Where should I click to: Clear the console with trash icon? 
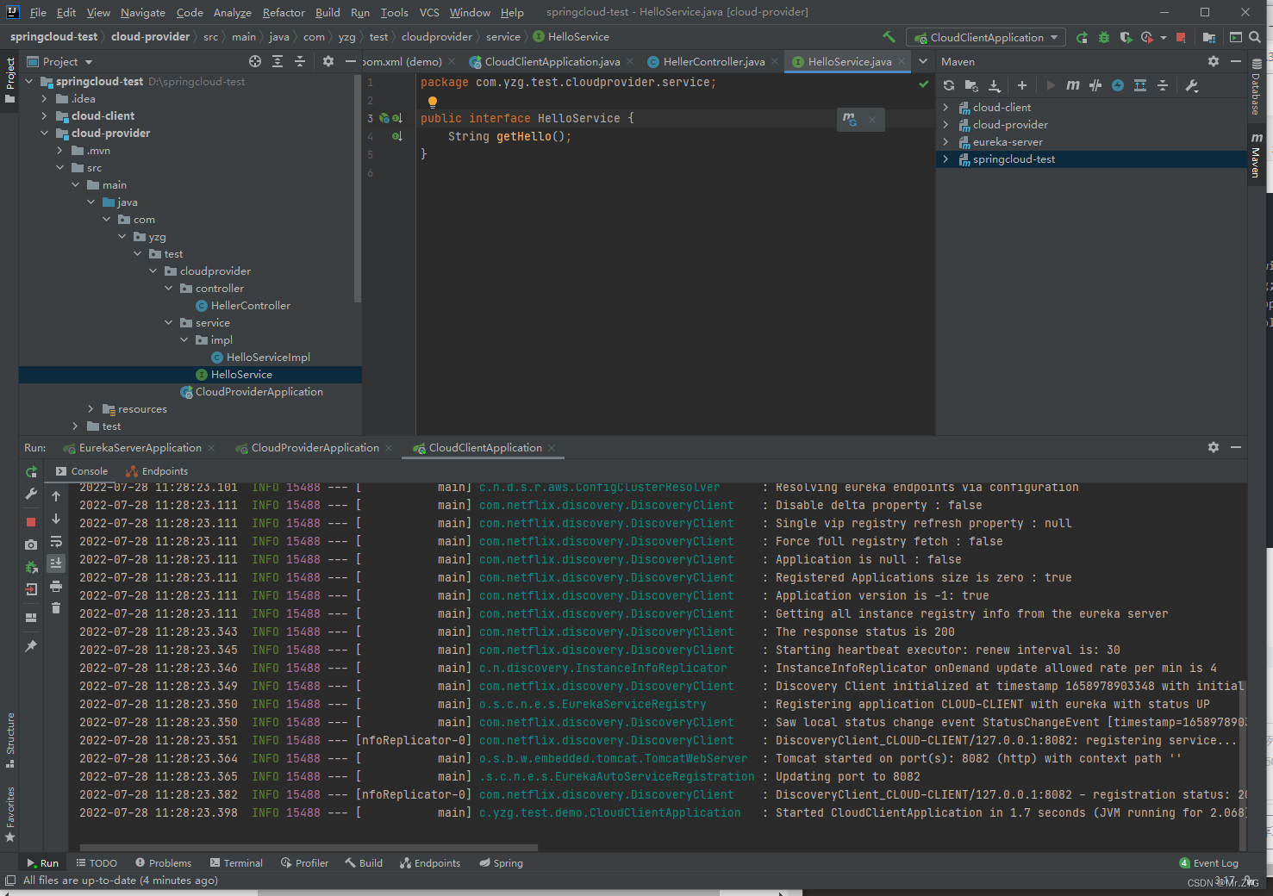click(56, 608)
